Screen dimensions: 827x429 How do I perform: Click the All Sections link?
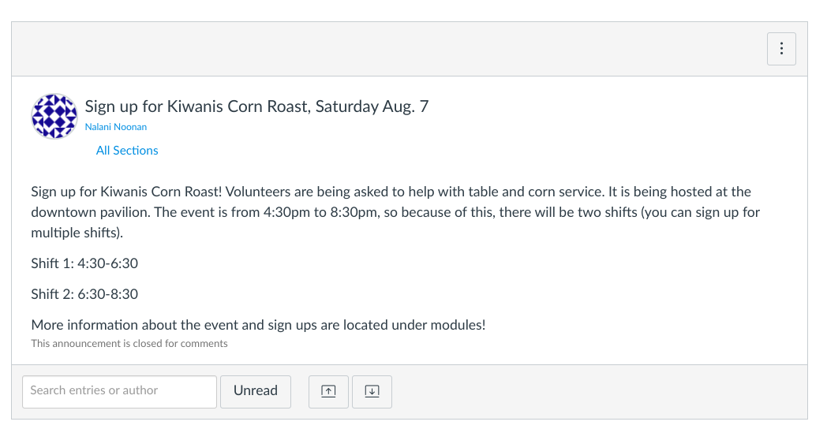click(x=127, y=151)
